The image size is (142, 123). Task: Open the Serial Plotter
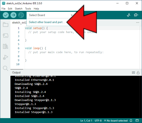(x=129, y=15)
